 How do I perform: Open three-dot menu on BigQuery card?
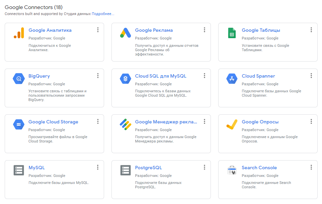click(x=98, y=76)
